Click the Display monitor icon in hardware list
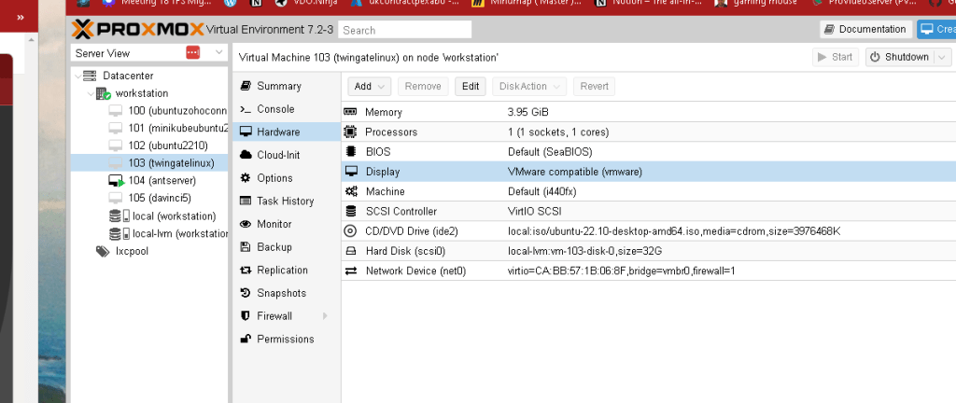The height and width of the screenshot is (403, 956). pyautogui.click(x=351, y=172)
